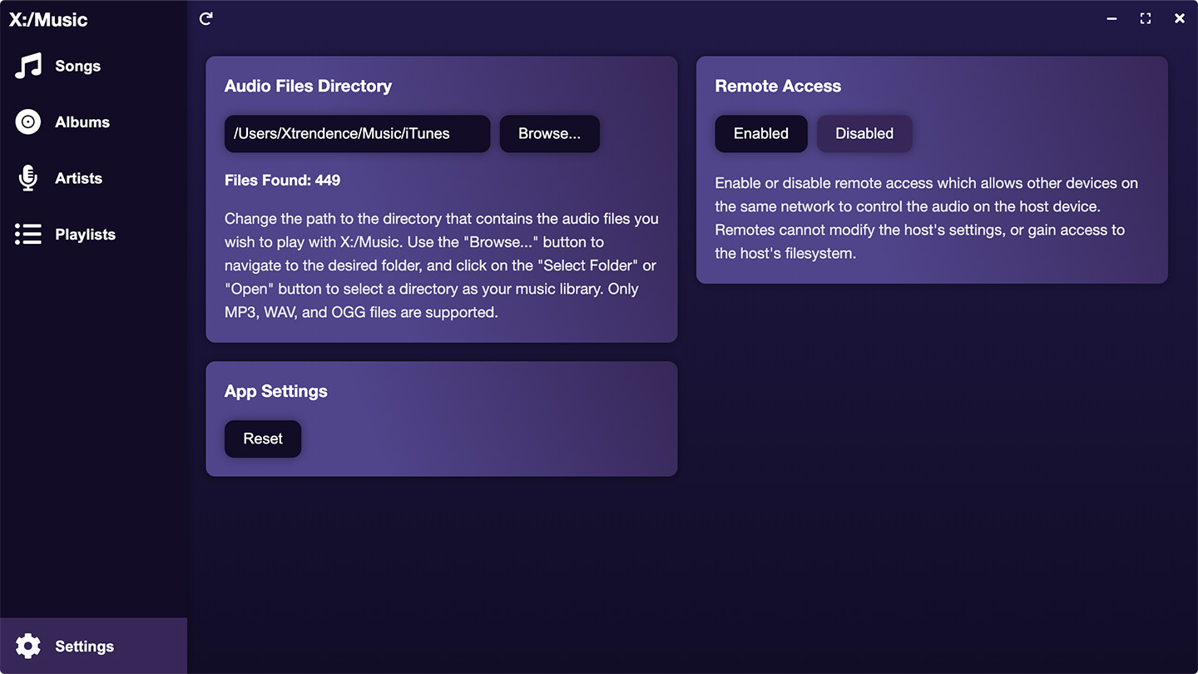1198x674 pixels.
Task: Toggle fullscreen with the maximize icon
Action: [x=1146, y=18]
